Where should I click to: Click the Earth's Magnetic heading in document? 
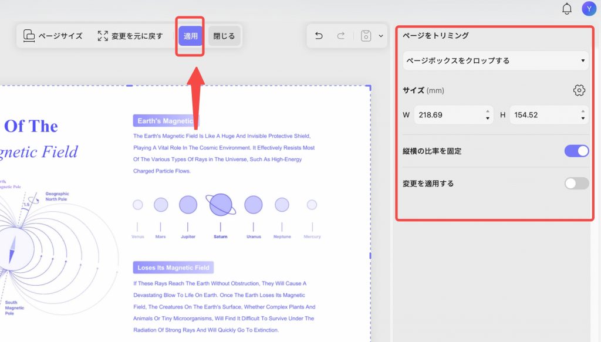coord(166,121)
